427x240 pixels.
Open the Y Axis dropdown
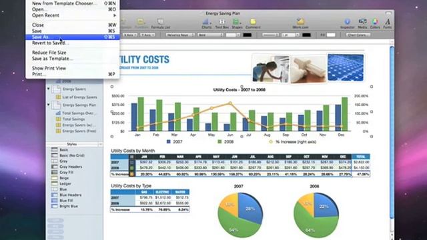pos(147,35)
